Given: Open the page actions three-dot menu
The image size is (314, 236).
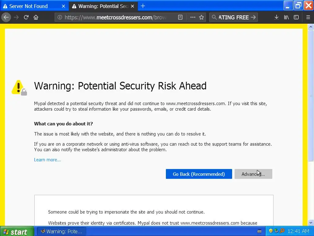Looking at the screenshot, I should (x=193, y=17).
